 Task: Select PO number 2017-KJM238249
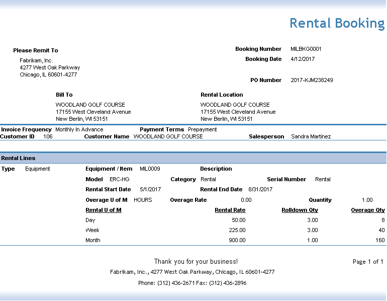[312, 80]
